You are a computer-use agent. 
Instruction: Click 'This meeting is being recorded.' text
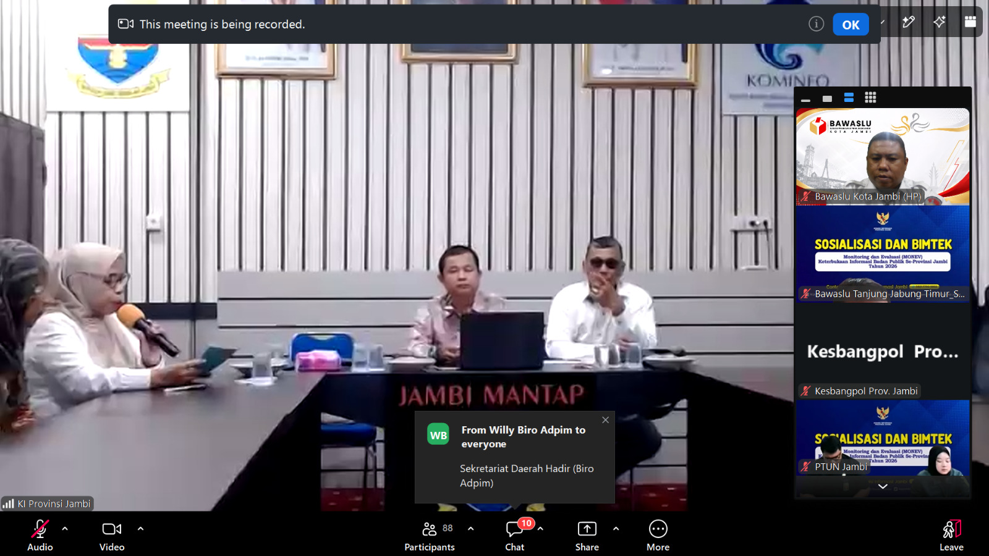click(x=222, y=24)
